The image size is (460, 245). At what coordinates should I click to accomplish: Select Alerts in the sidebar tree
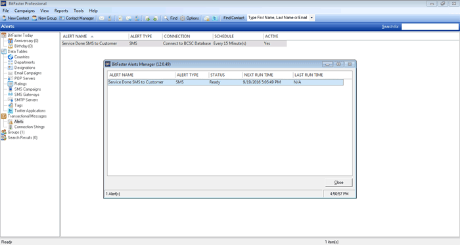[16, 122]
